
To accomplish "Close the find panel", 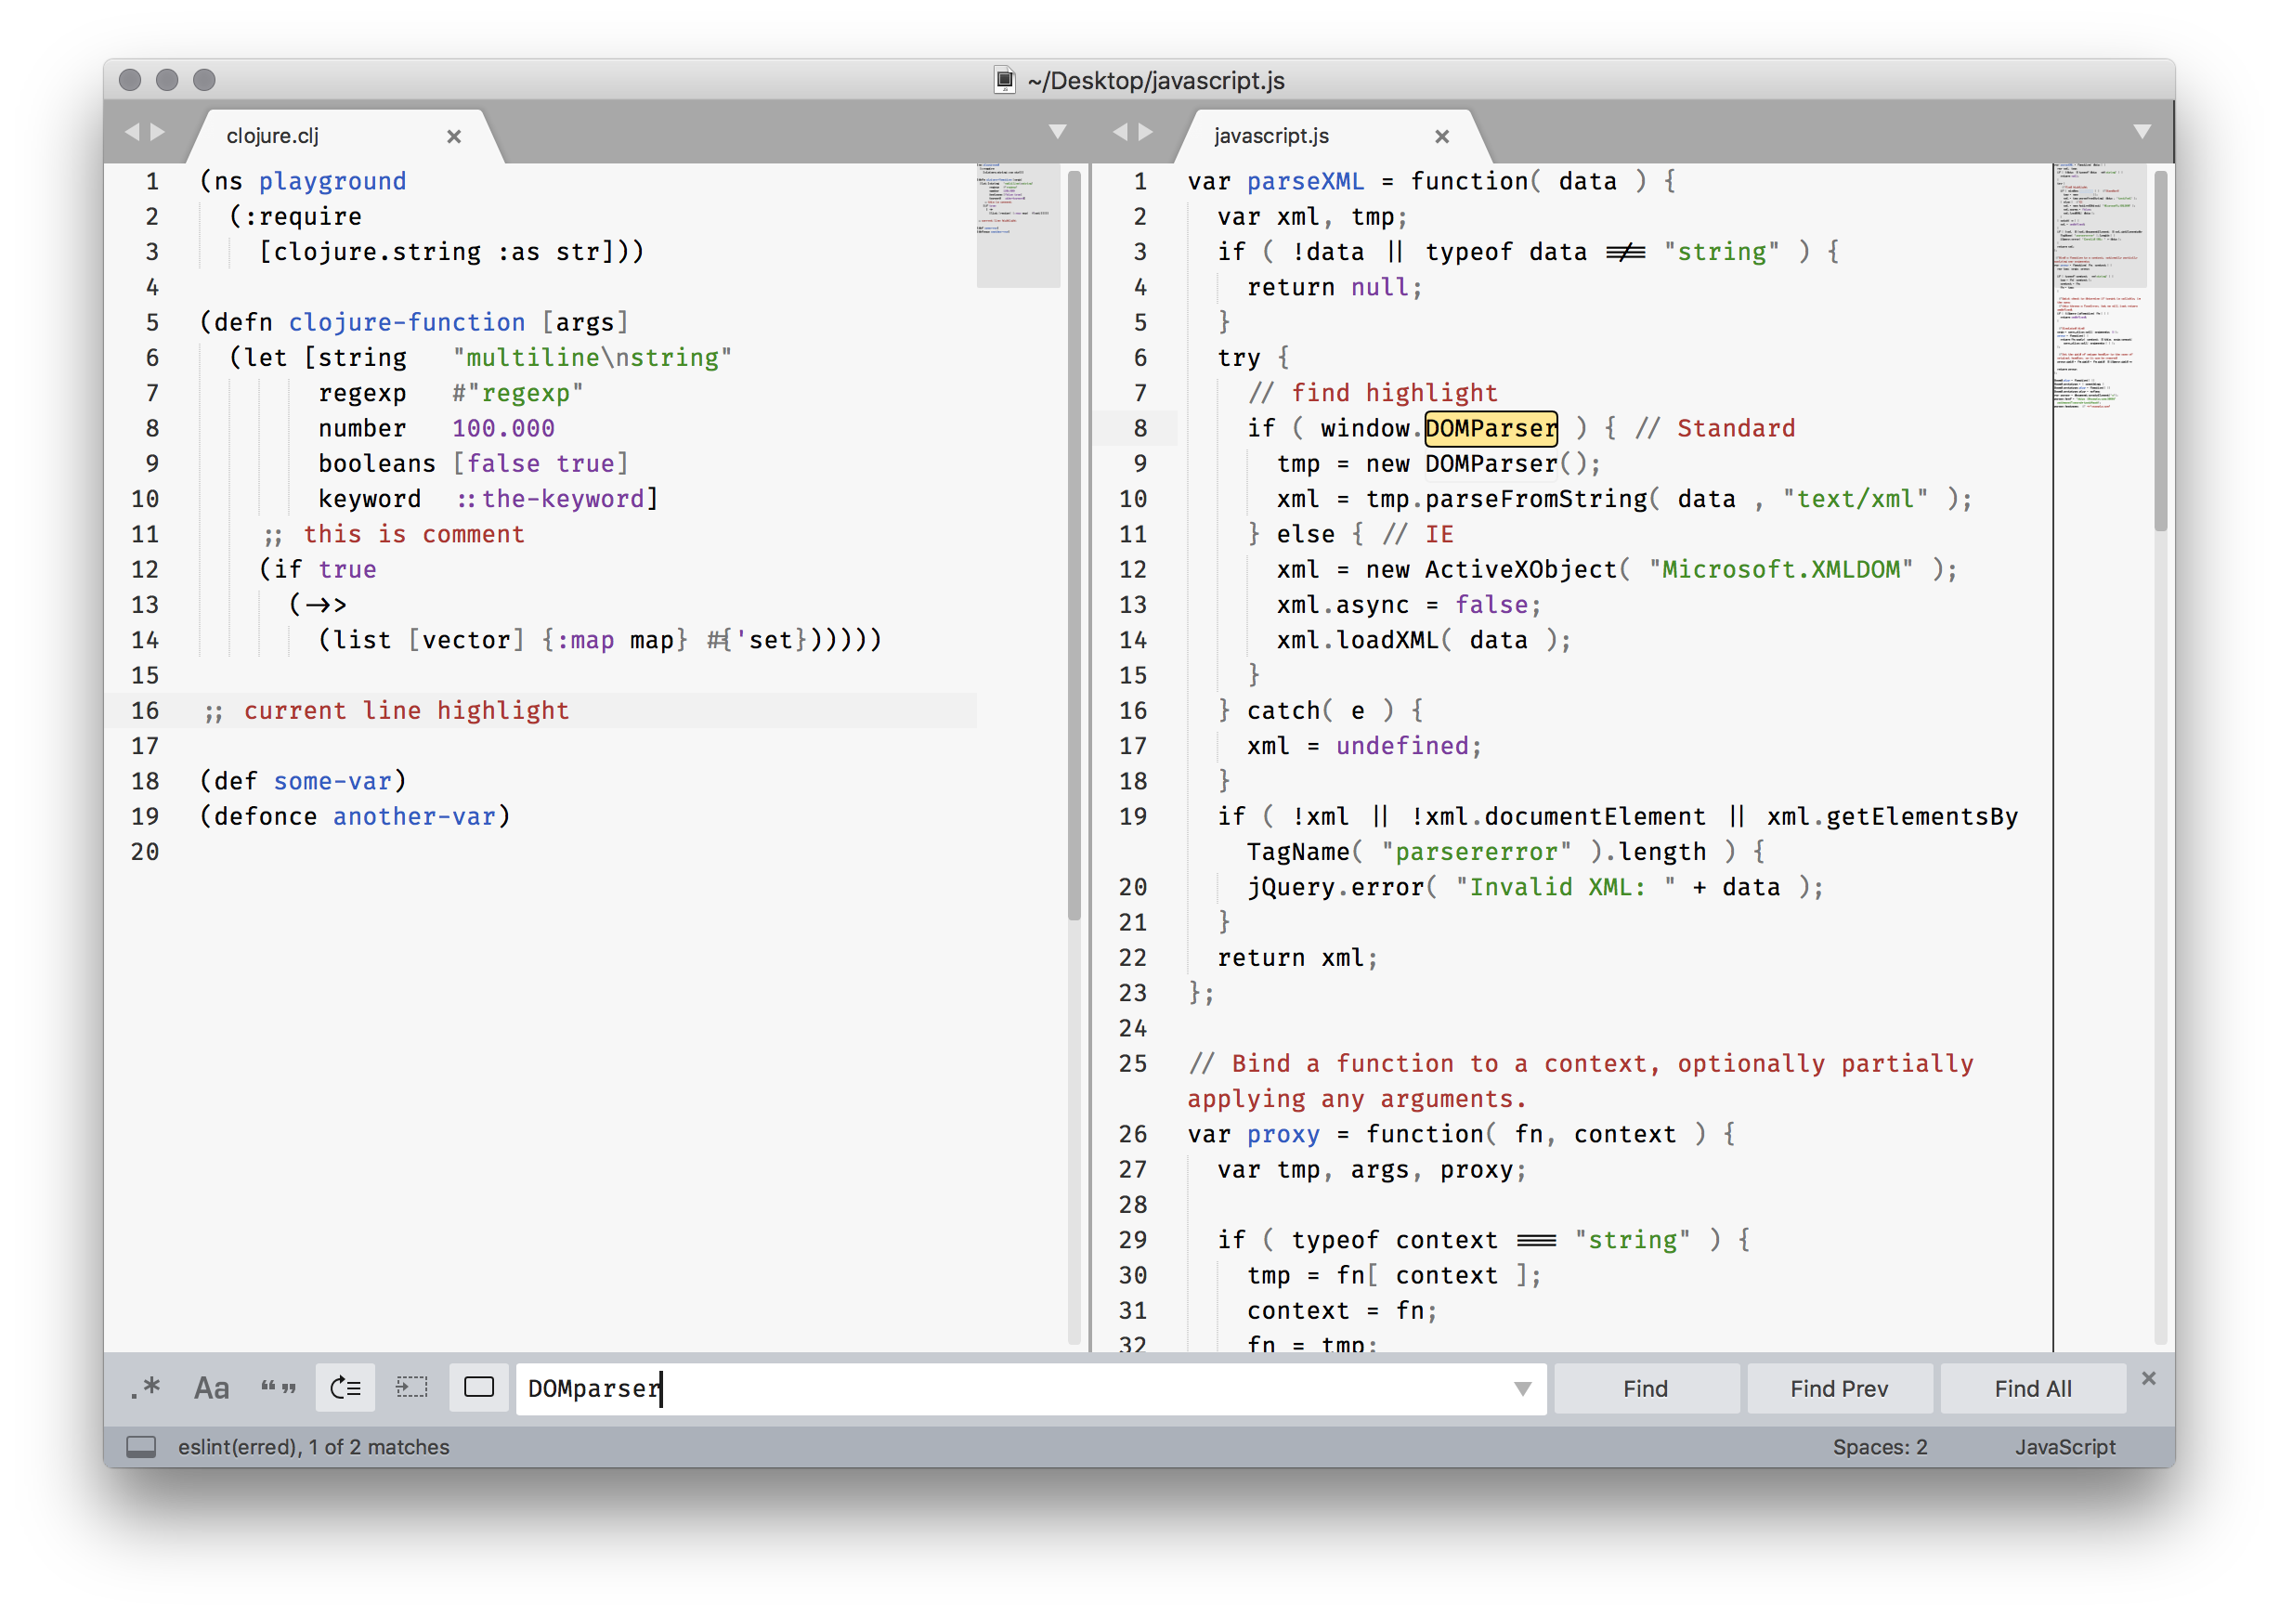I will 2148,1378.
